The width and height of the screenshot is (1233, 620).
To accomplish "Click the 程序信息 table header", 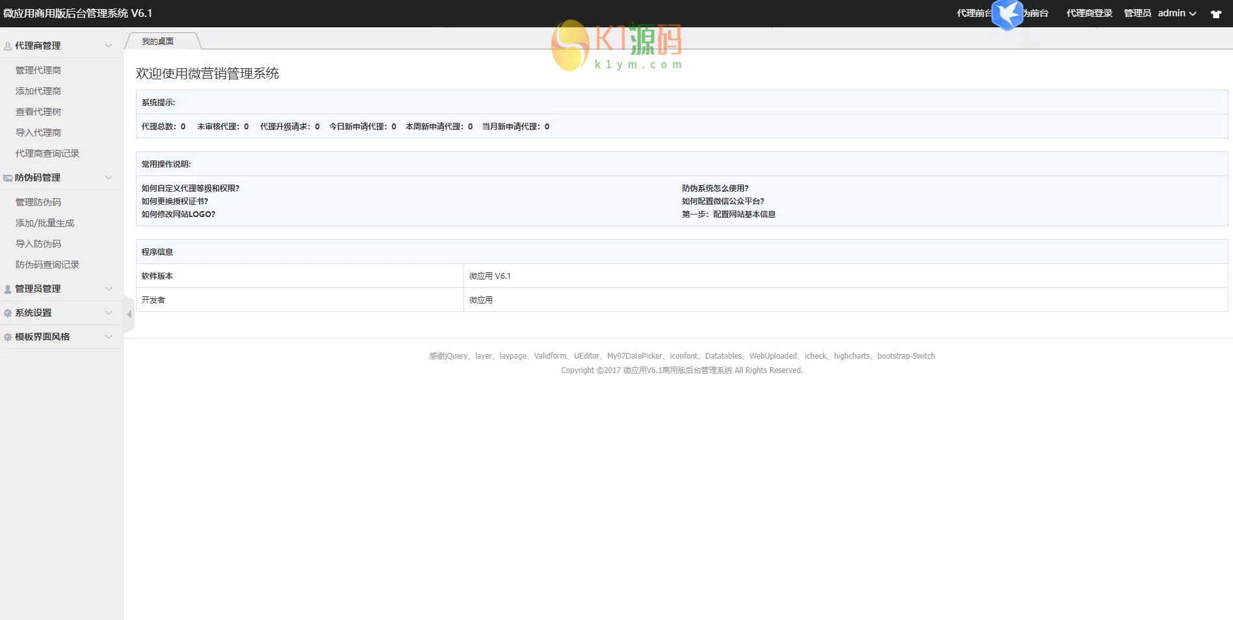I will [682, 252].
